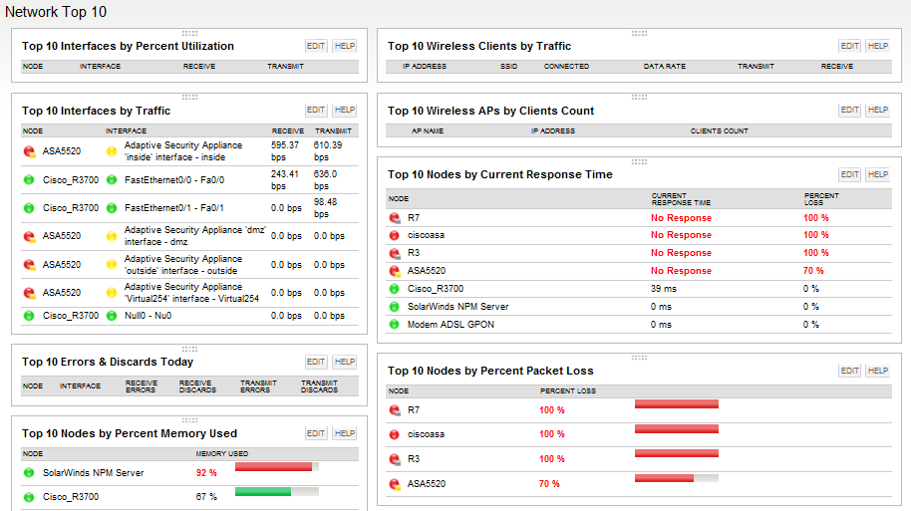Open Modem ADSL GPON node link
The width and height of the screenshot is (911, 511).
click(x=451, y=325)
